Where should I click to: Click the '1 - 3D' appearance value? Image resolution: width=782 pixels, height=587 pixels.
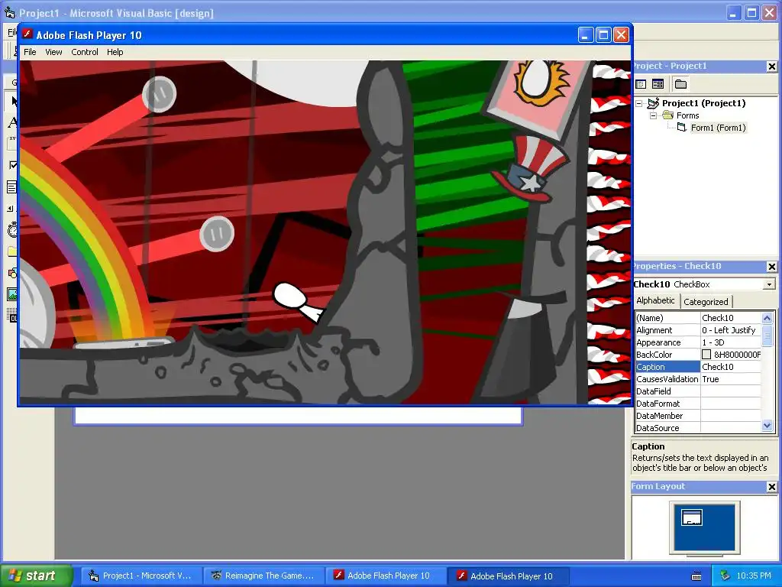pyautogui.click(x=713, y=342)
